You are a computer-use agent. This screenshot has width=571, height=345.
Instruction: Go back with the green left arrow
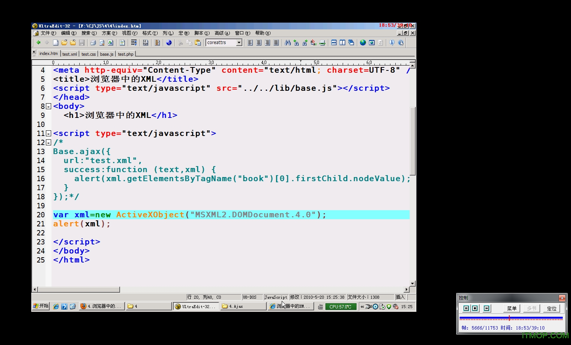pos(38,43)
